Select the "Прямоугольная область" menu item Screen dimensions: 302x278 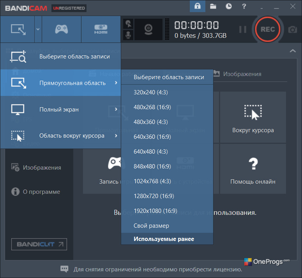coord(60,83)
